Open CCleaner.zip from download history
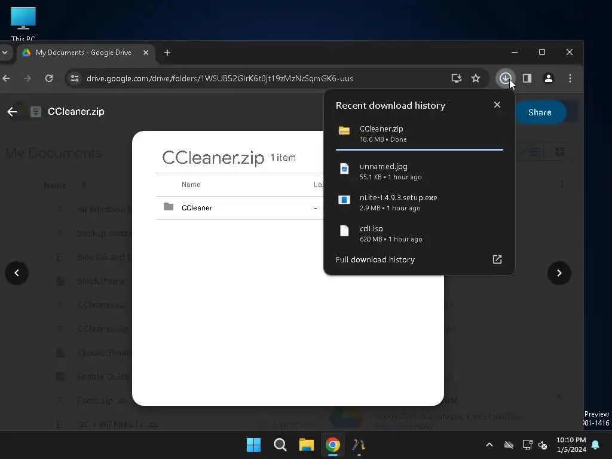This screenshot has width=612, height=459. click(x=419, y=133)
